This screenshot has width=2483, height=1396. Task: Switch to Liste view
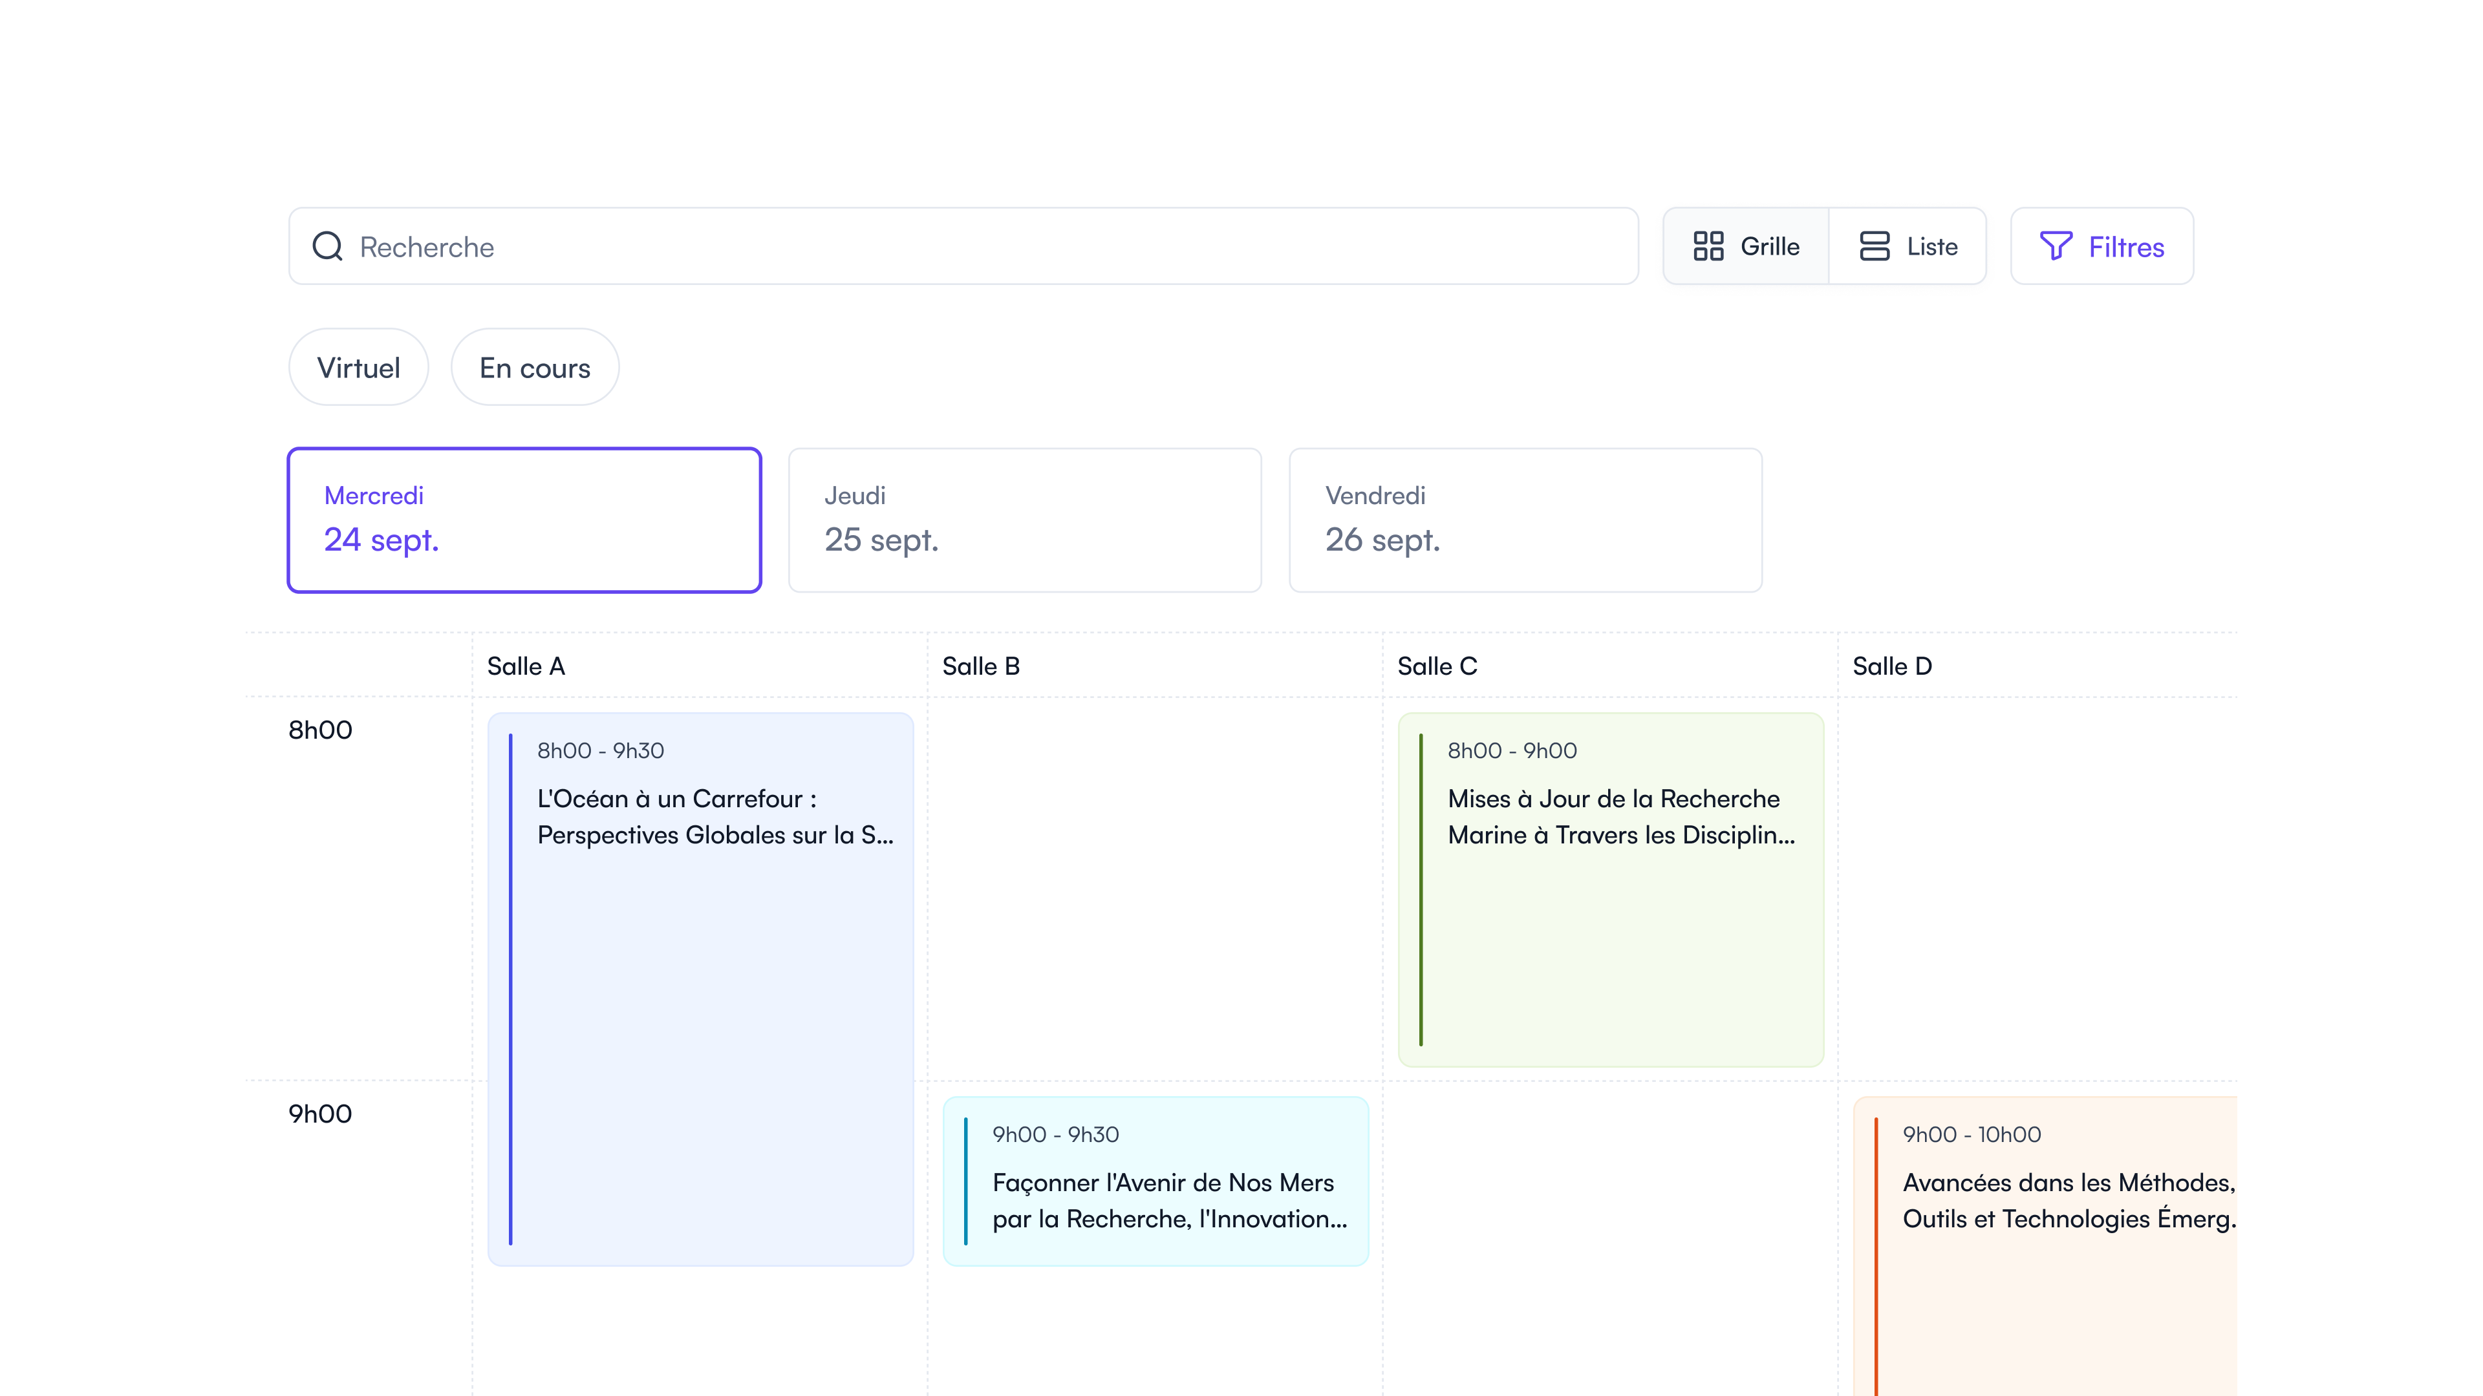tap(1908, 247)
